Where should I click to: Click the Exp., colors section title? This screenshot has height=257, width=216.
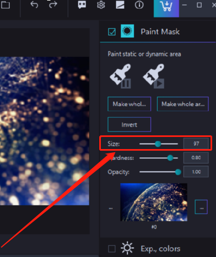(x=161, y=249)
